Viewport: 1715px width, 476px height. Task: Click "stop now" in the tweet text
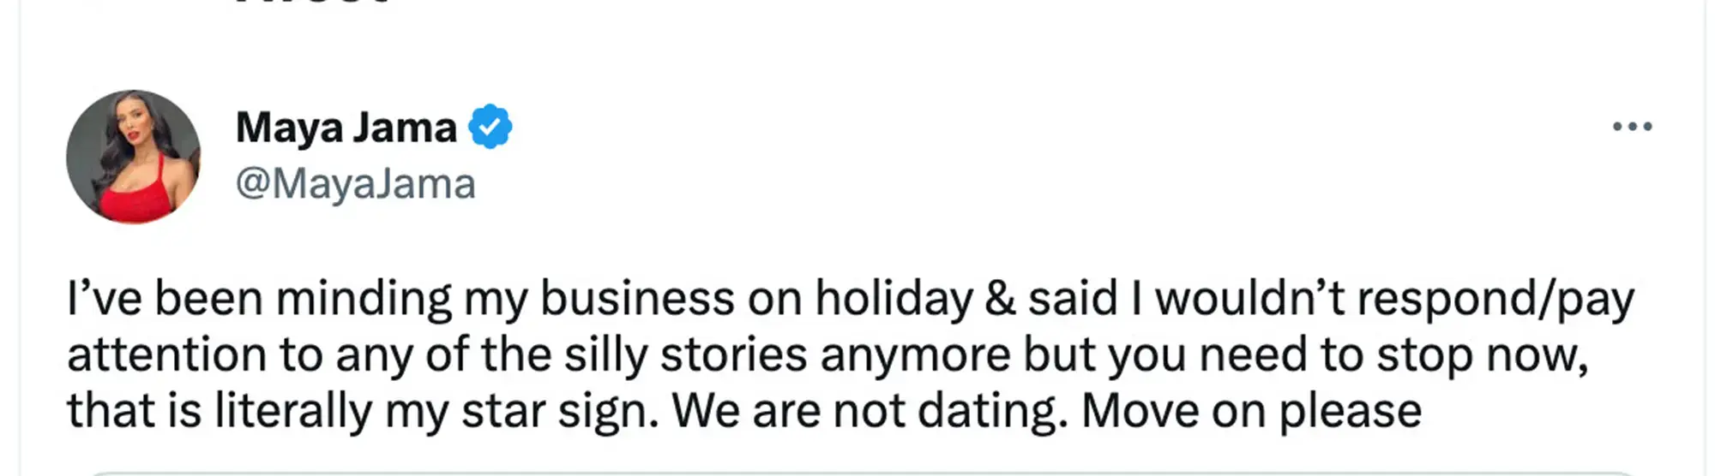click(1482, 354)
